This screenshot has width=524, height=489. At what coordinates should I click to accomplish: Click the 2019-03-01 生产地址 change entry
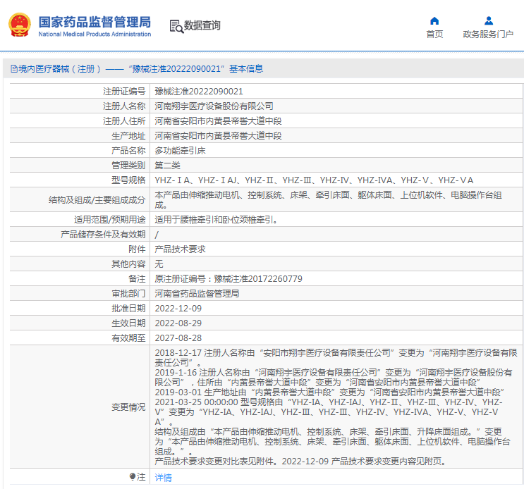coord(329,392)
